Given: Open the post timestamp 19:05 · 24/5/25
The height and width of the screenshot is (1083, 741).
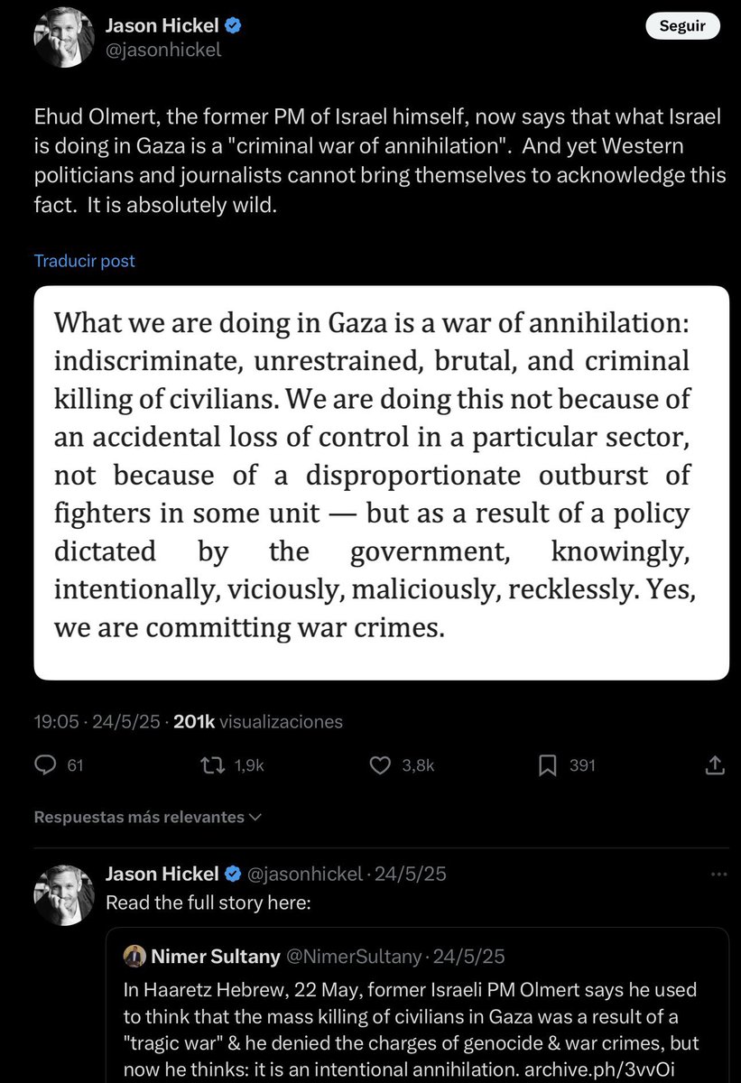Looking at the screenshot, I should click(x=97, y=721).
